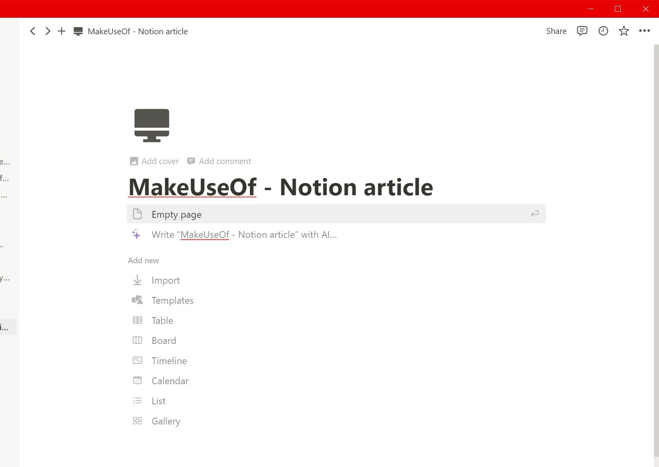Create a new page with the plus icon
Image resolution: width=659 pixels, height=467 pixels.
click(x=62, y=31)
